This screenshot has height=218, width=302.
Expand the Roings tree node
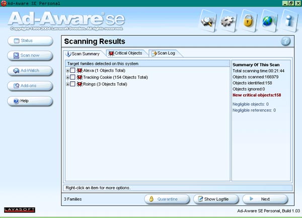67,84
